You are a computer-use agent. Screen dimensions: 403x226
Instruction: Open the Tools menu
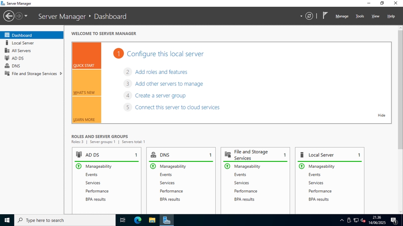tap(360, 16)
